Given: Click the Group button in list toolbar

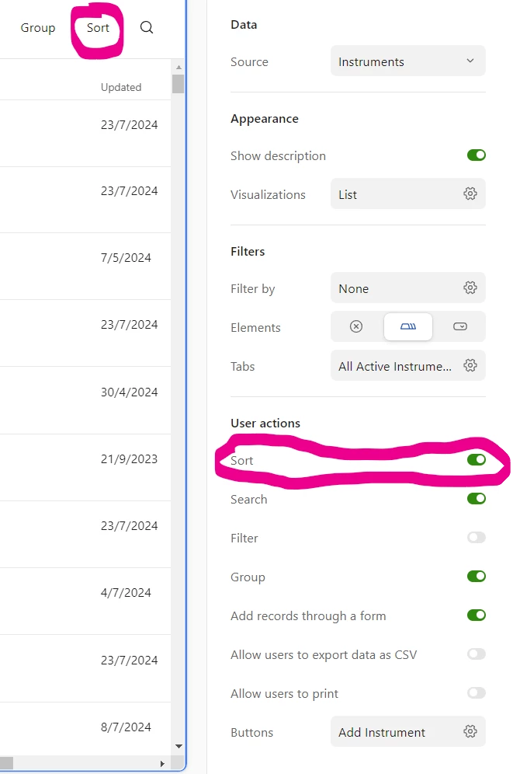Looking at the screenshot, I should coord(38,28).
